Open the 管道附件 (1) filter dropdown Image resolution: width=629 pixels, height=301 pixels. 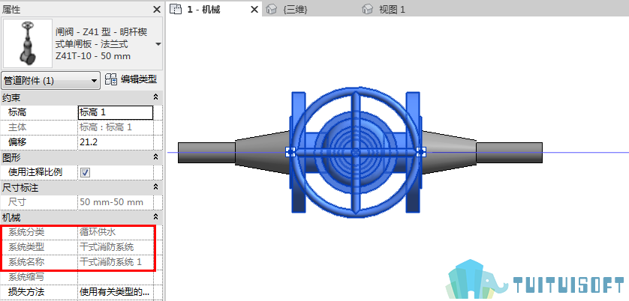[x=50, y=80]
